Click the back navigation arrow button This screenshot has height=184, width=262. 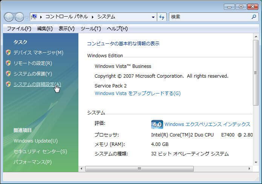click(x=9, y=17)
